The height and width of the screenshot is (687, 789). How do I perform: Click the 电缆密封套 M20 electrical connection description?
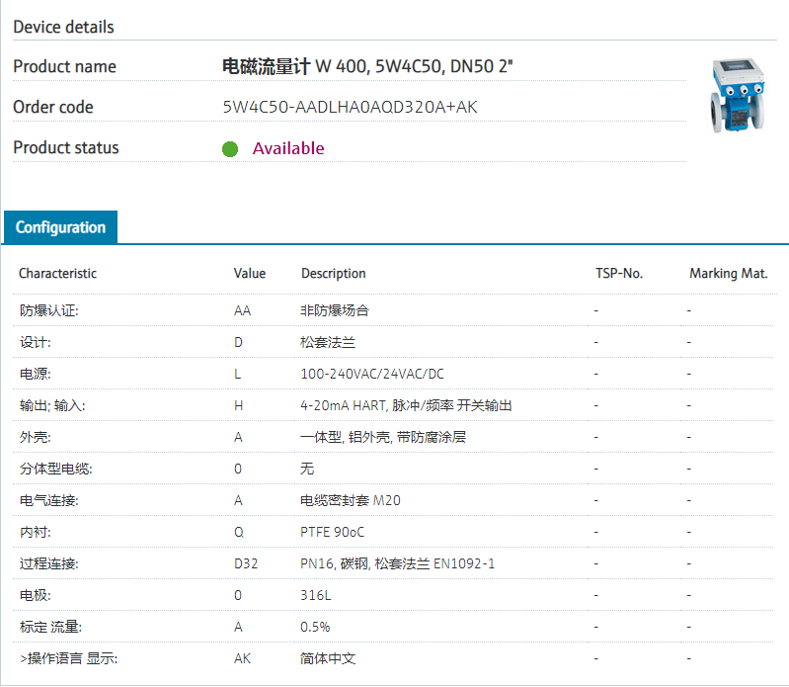click(x=350, y=500)
